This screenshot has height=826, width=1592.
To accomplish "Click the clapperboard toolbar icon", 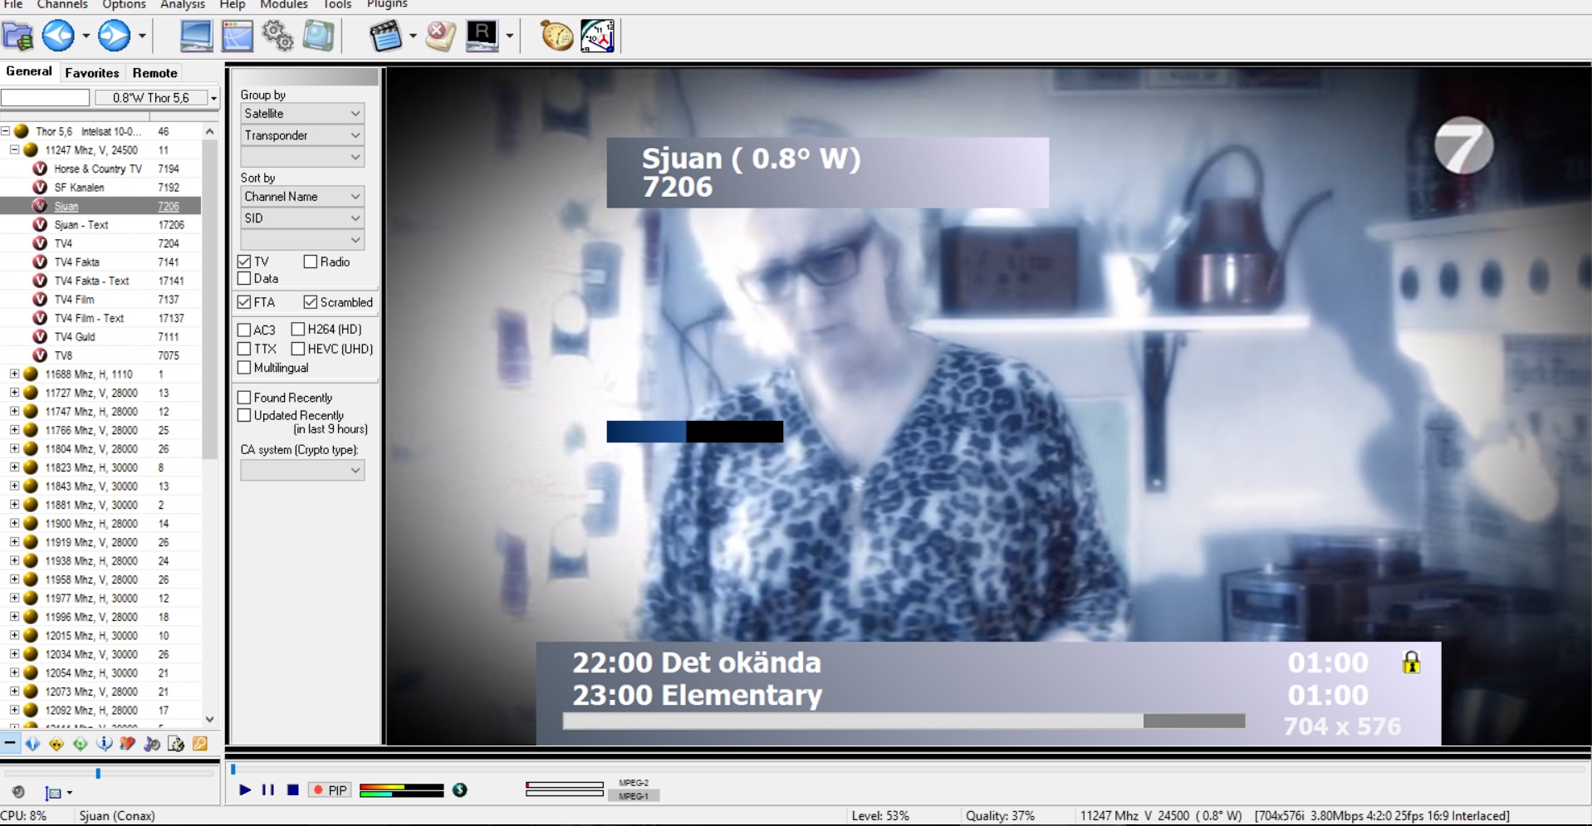I will [385, 36].
